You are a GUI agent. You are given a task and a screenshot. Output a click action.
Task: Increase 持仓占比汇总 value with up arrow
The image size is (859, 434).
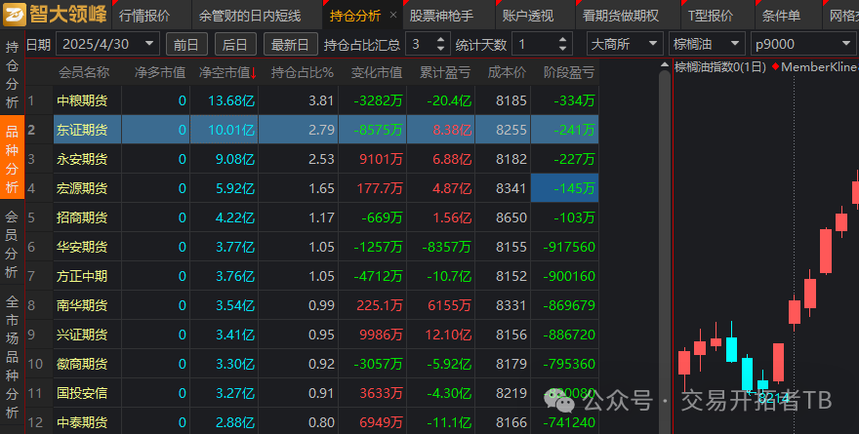[441, 39]
